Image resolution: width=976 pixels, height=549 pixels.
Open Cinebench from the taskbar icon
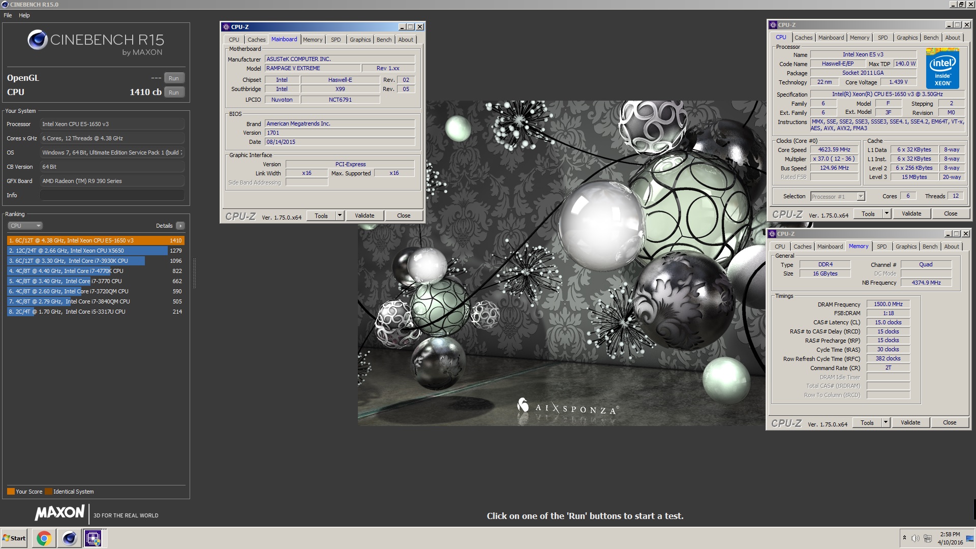coord(69,538)
